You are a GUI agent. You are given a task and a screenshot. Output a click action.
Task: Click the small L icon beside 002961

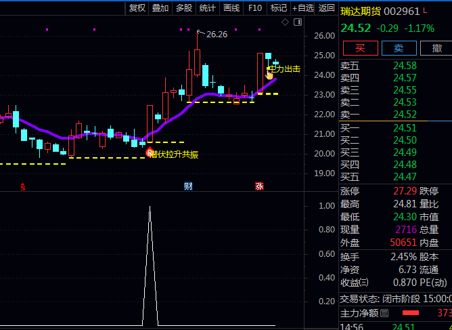click(x=425, y=11)
